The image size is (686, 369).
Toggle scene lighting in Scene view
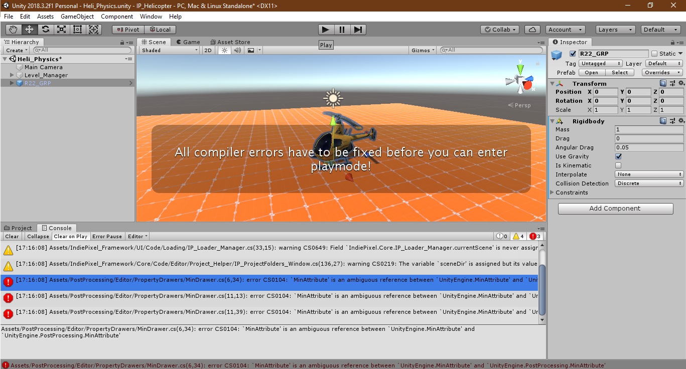point(224,50)
